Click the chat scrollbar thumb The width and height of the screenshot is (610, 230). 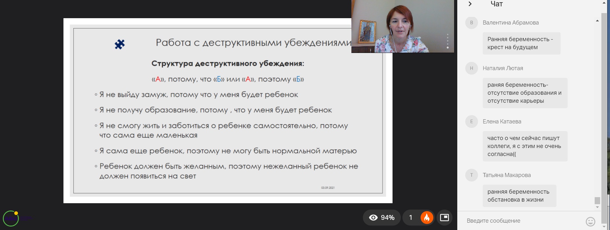pyautogui.click(x=597, y=200)
